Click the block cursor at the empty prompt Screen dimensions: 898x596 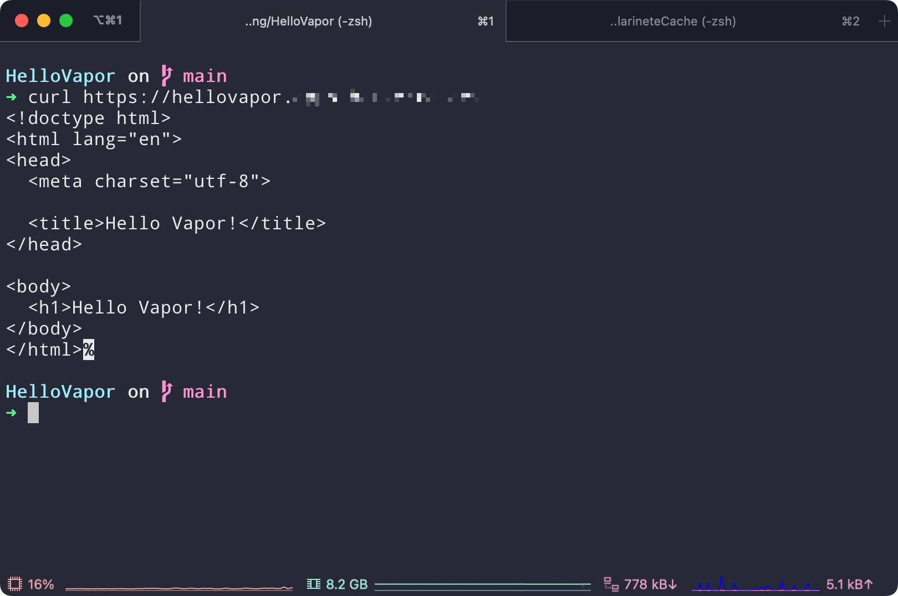[33, 413]
